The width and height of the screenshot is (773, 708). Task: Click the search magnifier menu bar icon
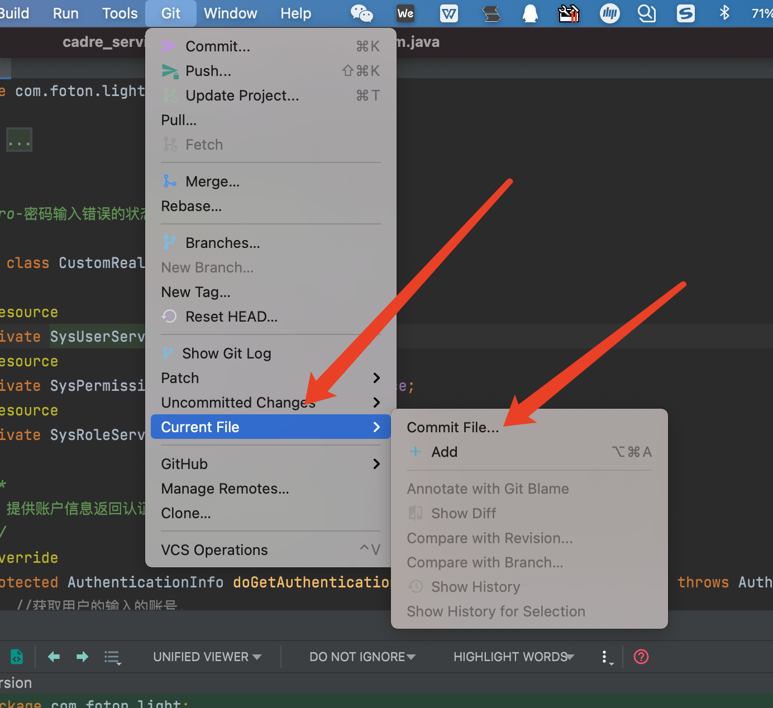[646, 13]
